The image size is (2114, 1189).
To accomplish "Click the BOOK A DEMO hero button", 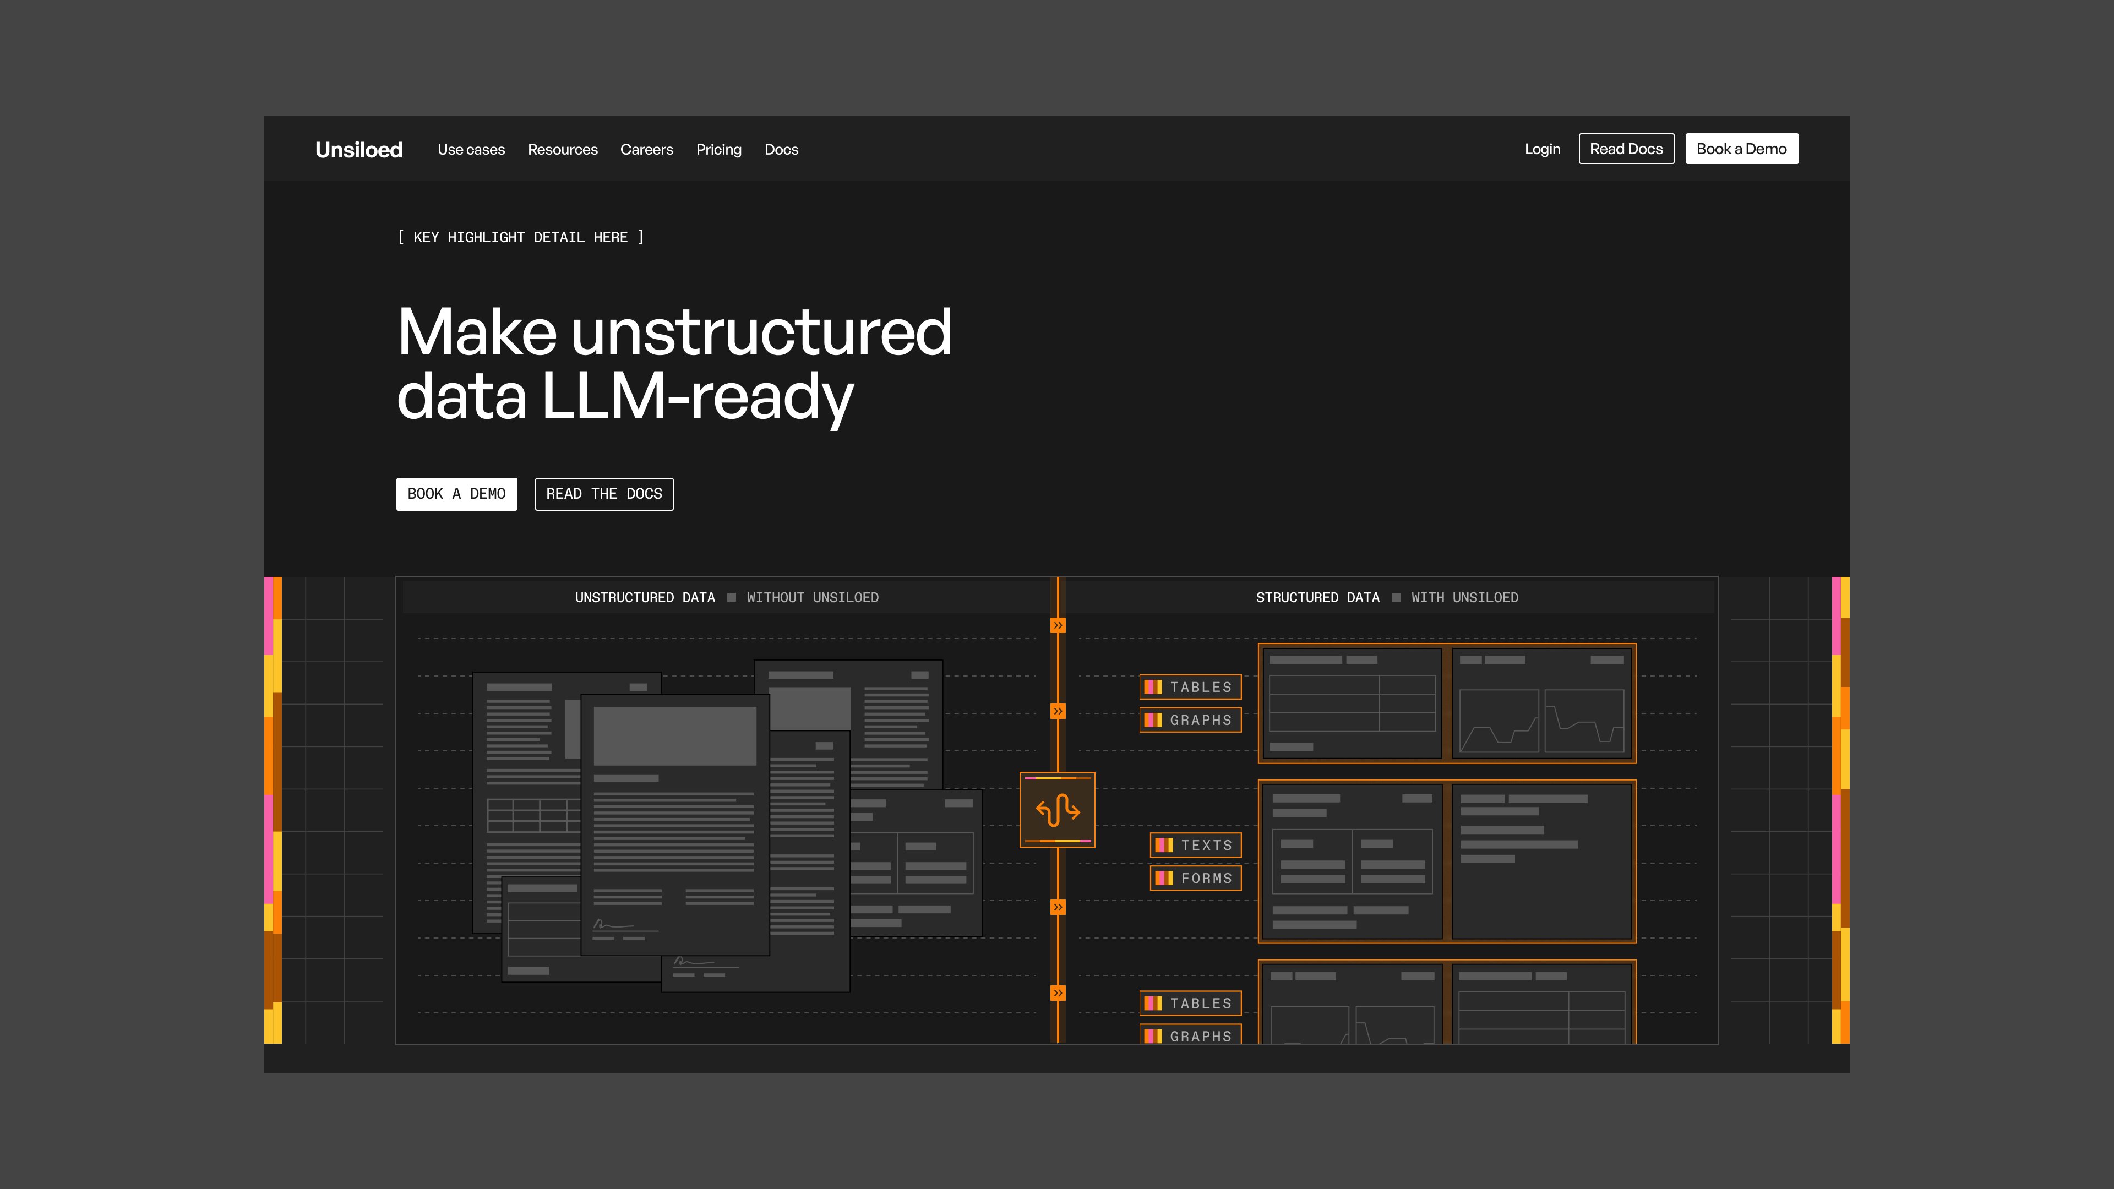I will 456,494.
